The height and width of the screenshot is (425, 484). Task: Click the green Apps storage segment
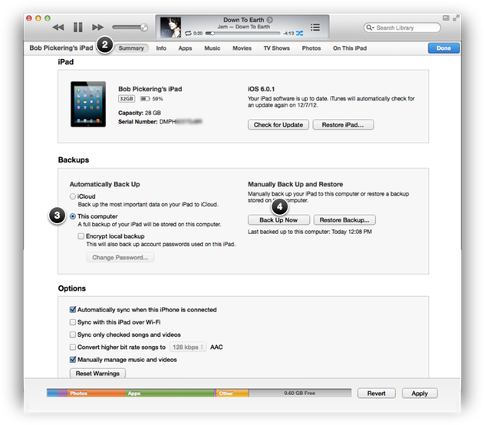tap(170, 394)
